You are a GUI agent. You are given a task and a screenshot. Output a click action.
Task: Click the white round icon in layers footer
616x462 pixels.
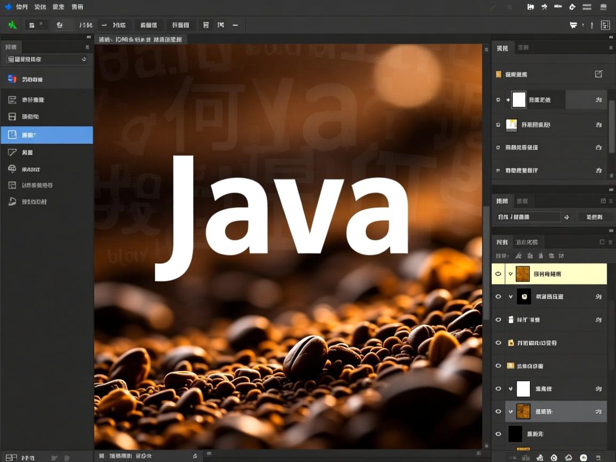tap(583, 458)
